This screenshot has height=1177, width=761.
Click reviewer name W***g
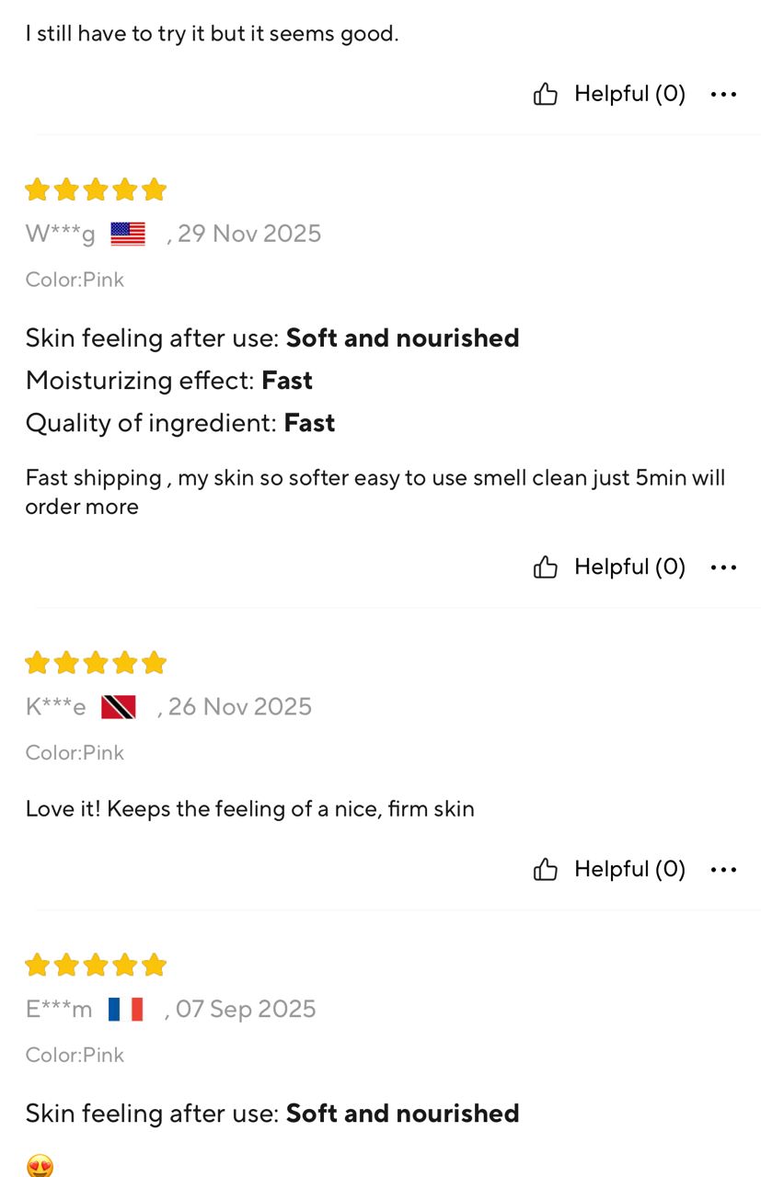coord(60,234)
